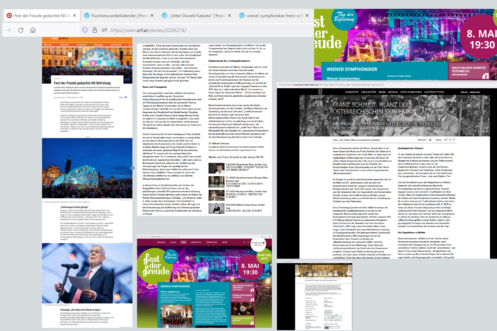Open the site permissions icon in address bar
This screenshot has height=331, width=497.
click(104, 30)
